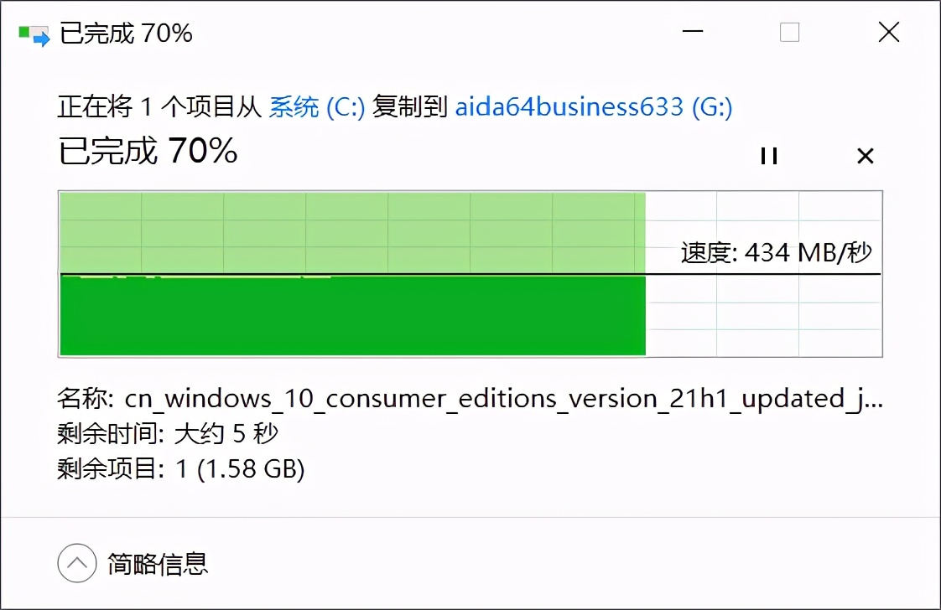Click the green folder glyph in the app icon
Image resolution: width=941 pixels, height=610 pixels.
click(23, 29)
